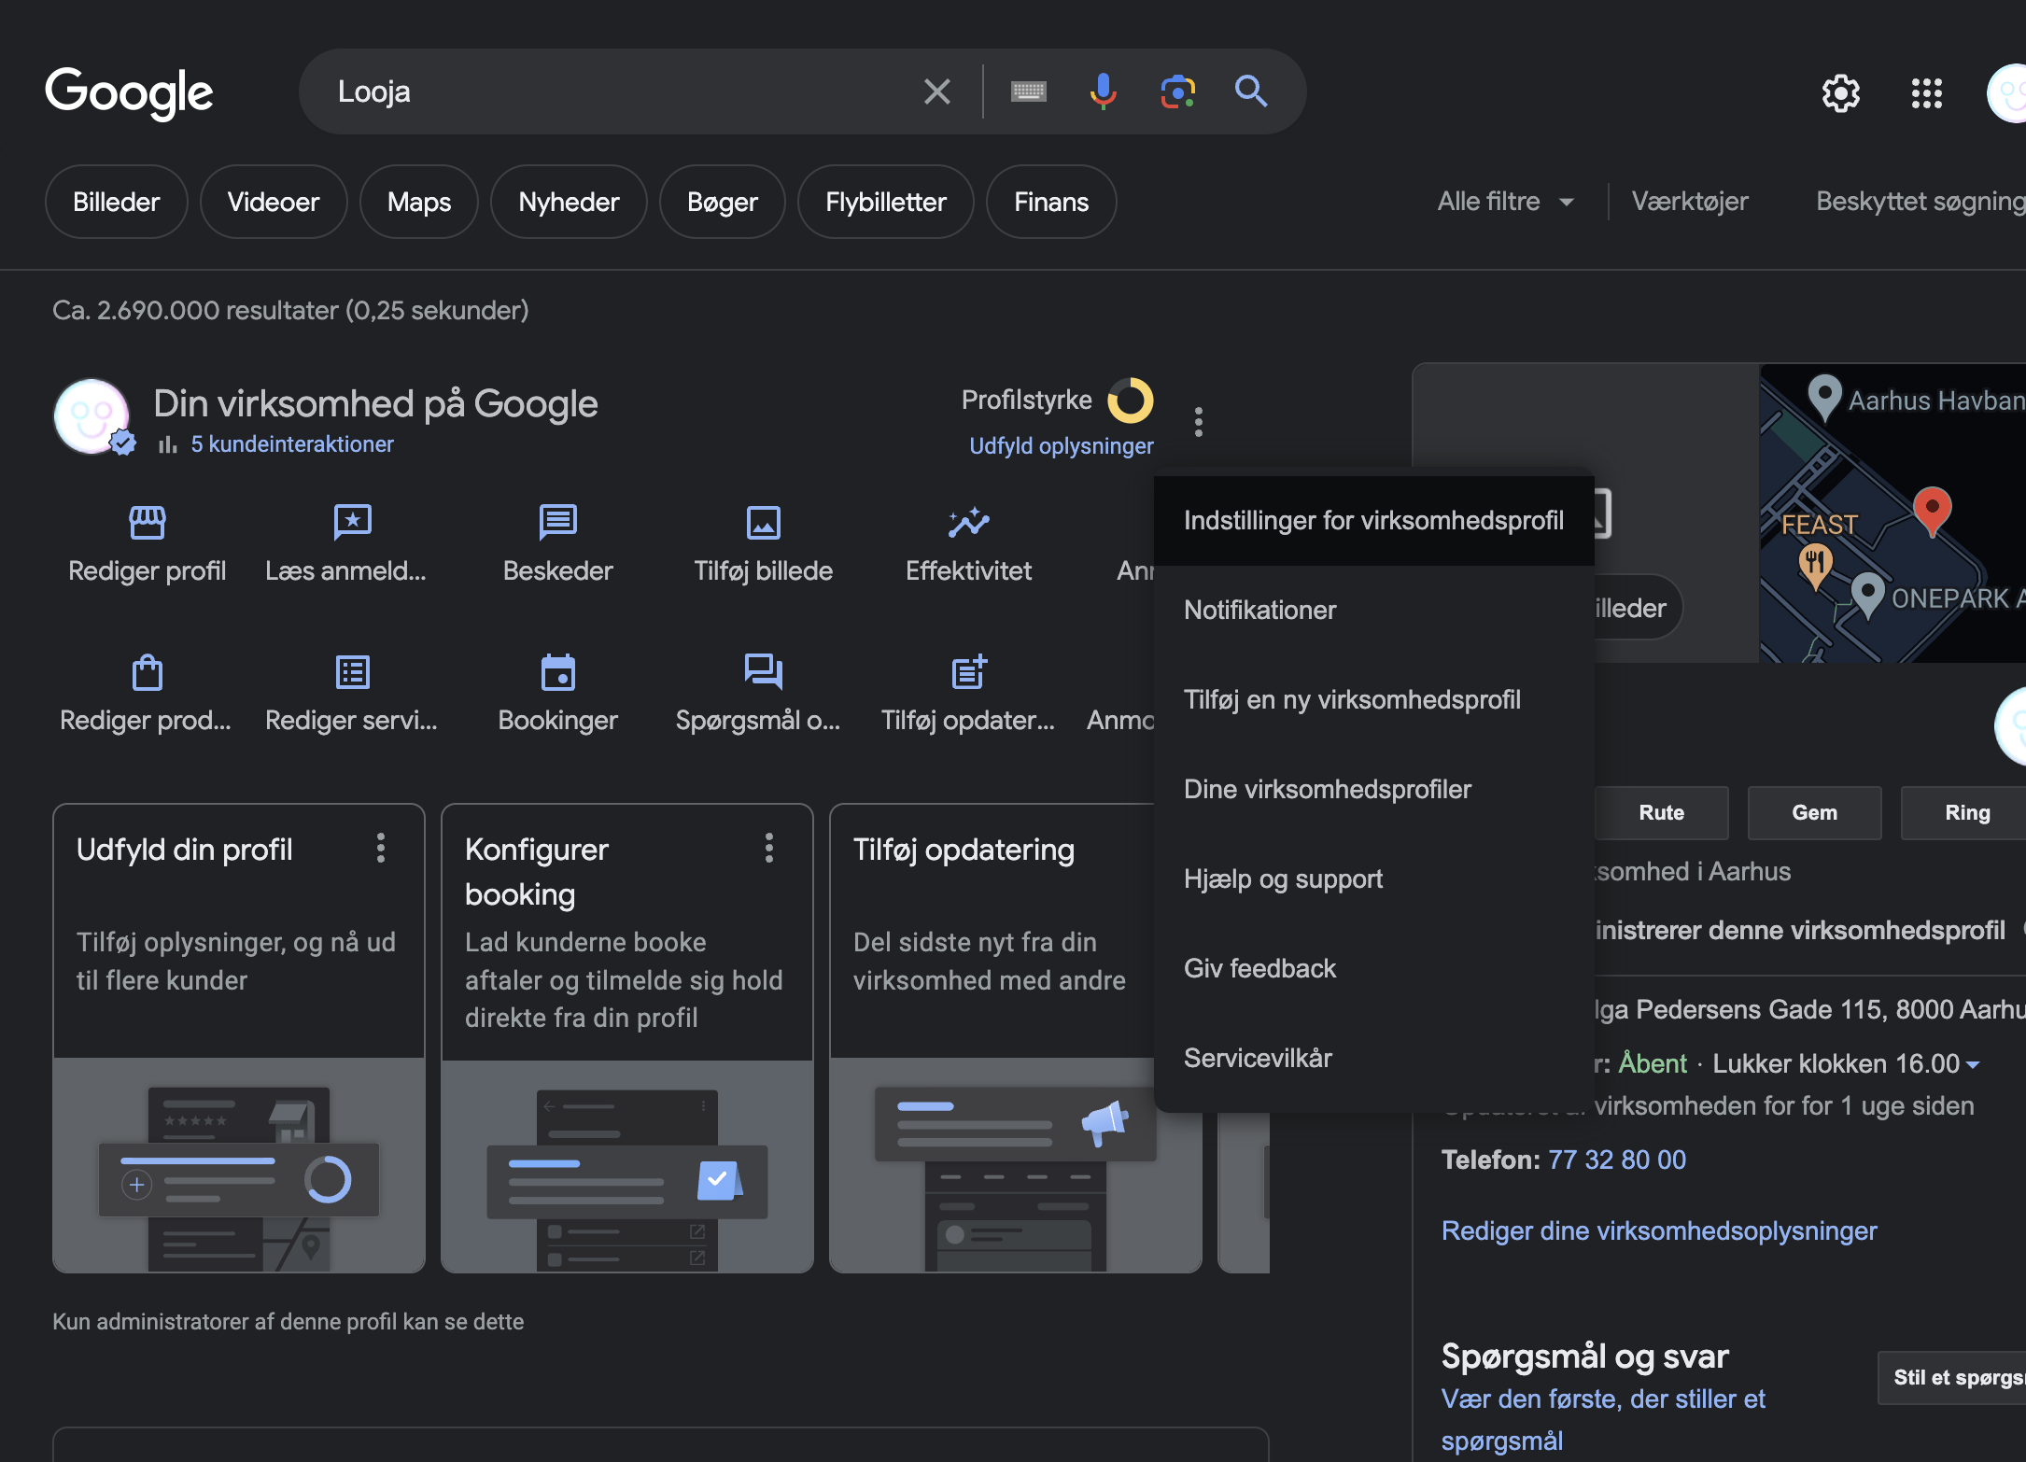The width and height of the screenshot is (2026, 1462).
Task: Click the Profilstyrke progress ring
Action: click(x=1131, y=401)
